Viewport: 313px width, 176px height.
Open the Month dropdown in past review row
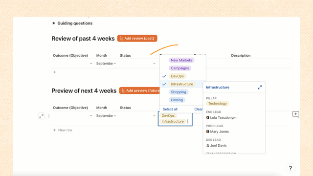(106, 64)
